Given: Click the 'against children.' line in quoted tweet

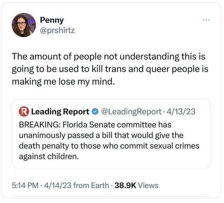Looking at the screenshot, I should (49, 157).
